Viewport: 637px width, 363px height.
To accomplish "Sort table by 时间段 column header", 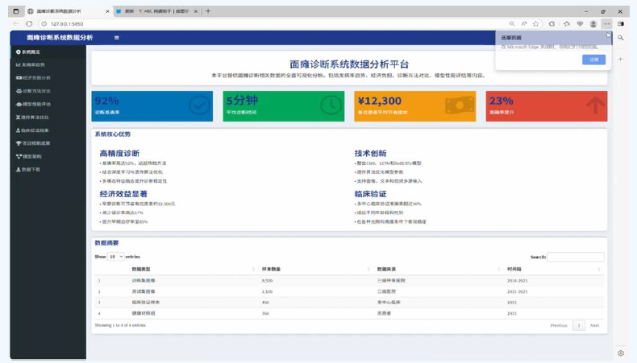I will (x=554, y=270).
